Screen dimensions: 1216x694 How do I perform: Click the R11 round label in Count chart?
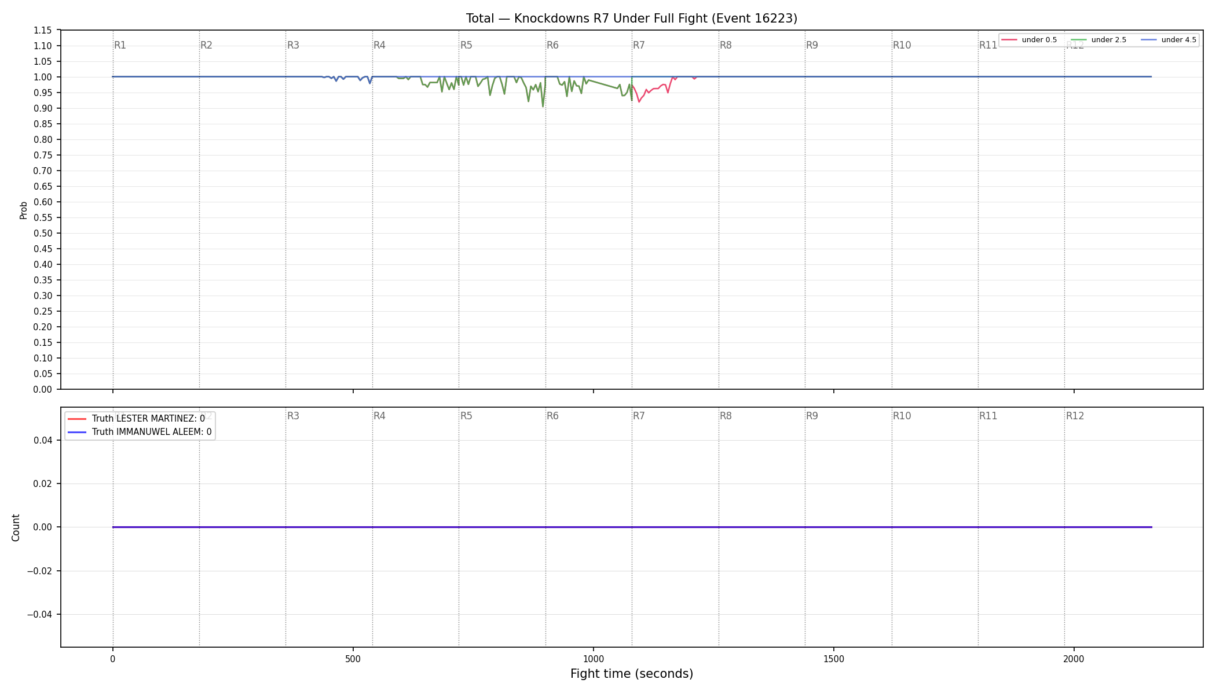pyautogui.click(x=988, y=416)
